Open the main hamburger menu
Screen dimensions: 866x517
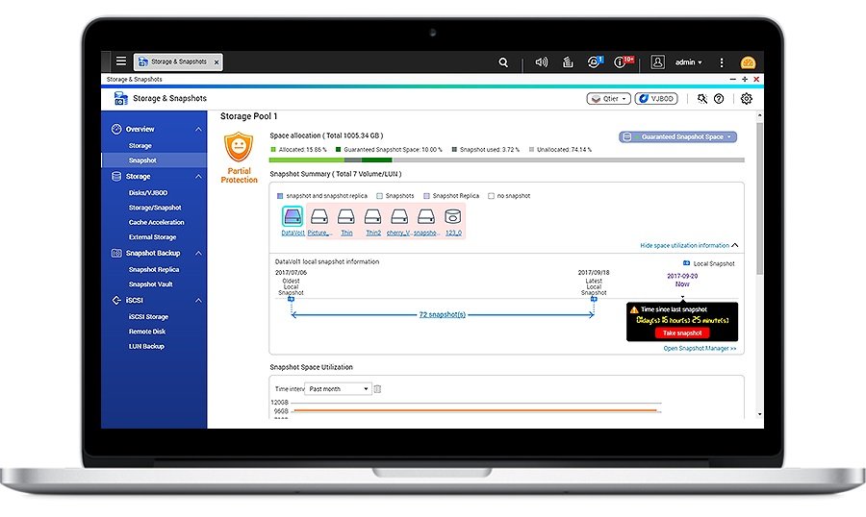click(121, 62)
